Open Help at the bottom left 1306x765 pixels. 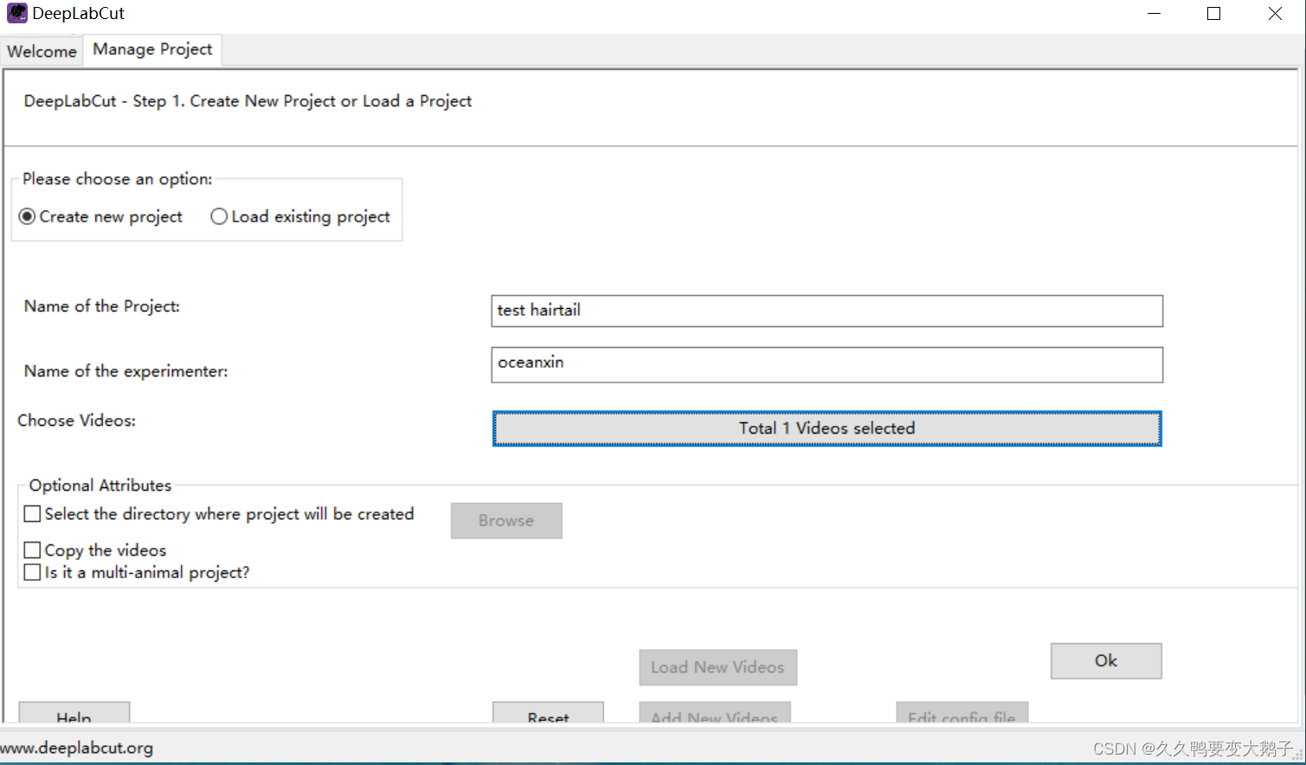tap(74, 713)
